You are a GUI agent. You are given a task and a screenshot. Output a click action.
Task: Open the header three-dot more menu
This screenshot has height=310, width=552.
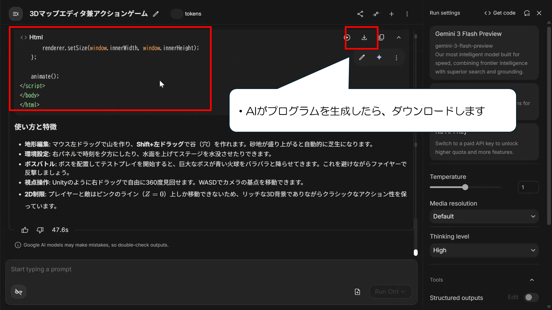coord(407,14)
